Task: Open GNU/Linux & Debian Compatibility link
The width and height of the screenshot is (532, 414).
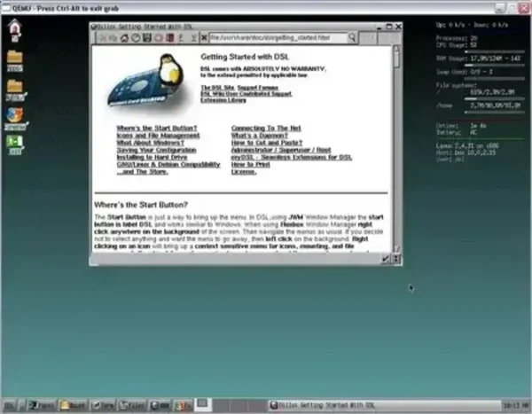Action: (168, 165)
